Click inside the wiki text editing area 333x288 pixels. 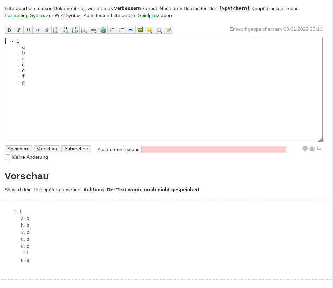pyautogui.click(x=164, y=90)
